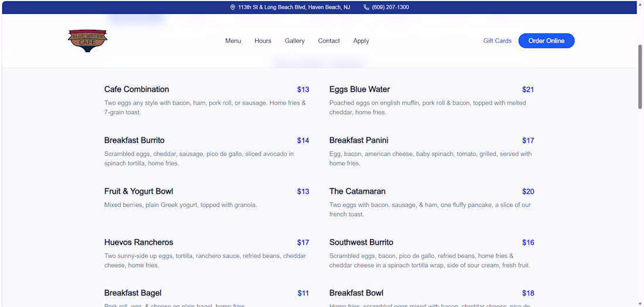Select the Cafe Combination item title
The height and width of the screenshot is (307, 644).
click(x=136, y=89)
